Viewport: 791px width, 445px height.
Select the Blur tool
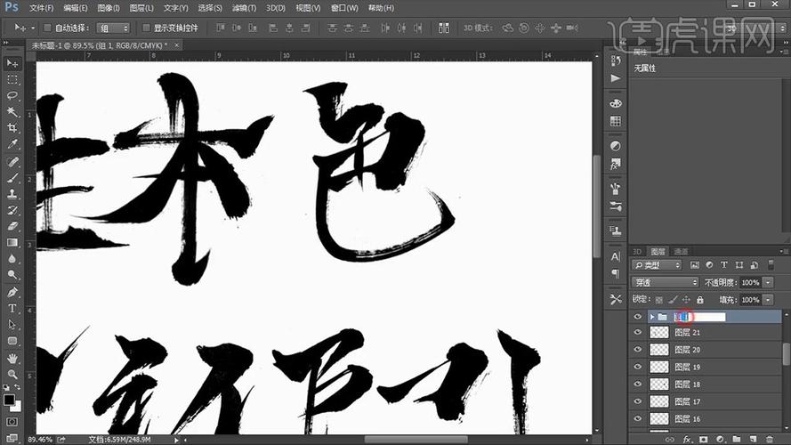point(12,259)
